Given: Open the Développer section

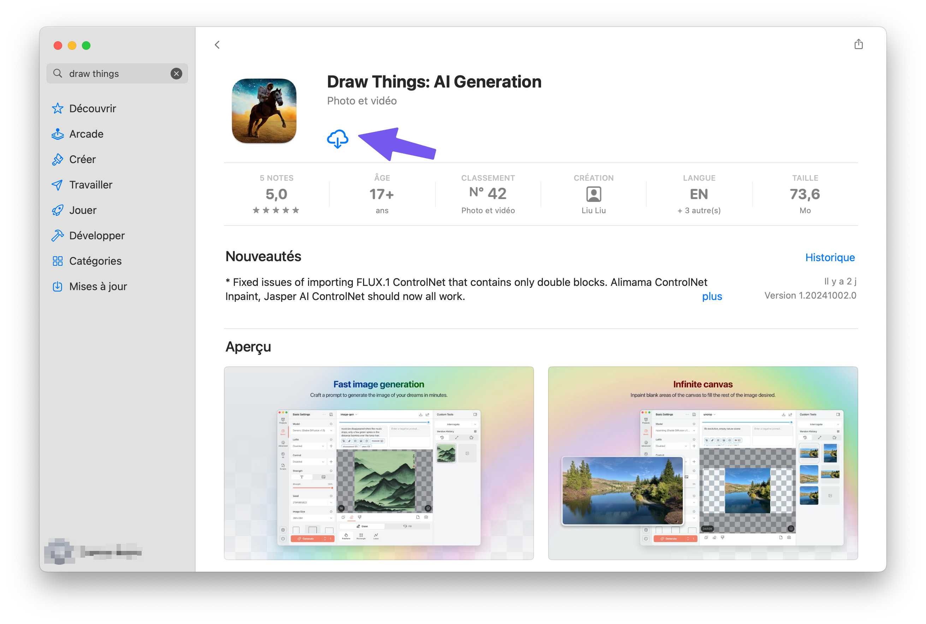Looking at the screenshot, I should point(97,235).
